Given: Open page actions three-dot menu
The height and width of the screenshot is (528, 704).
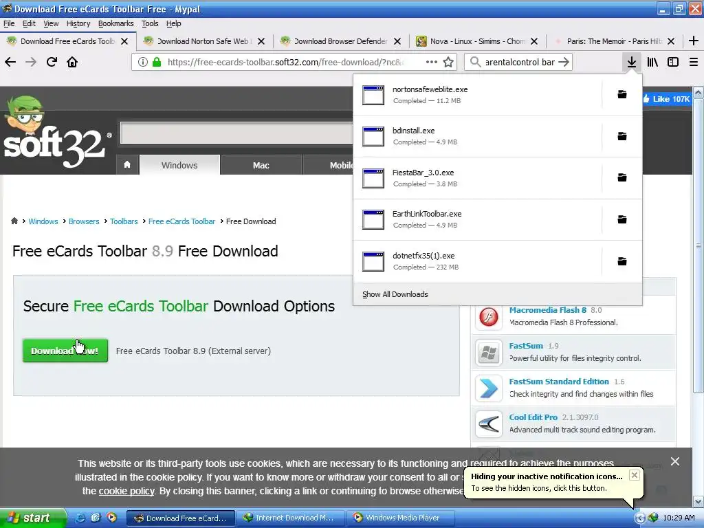Looking at the screenshot, I should tap(432, 62).
